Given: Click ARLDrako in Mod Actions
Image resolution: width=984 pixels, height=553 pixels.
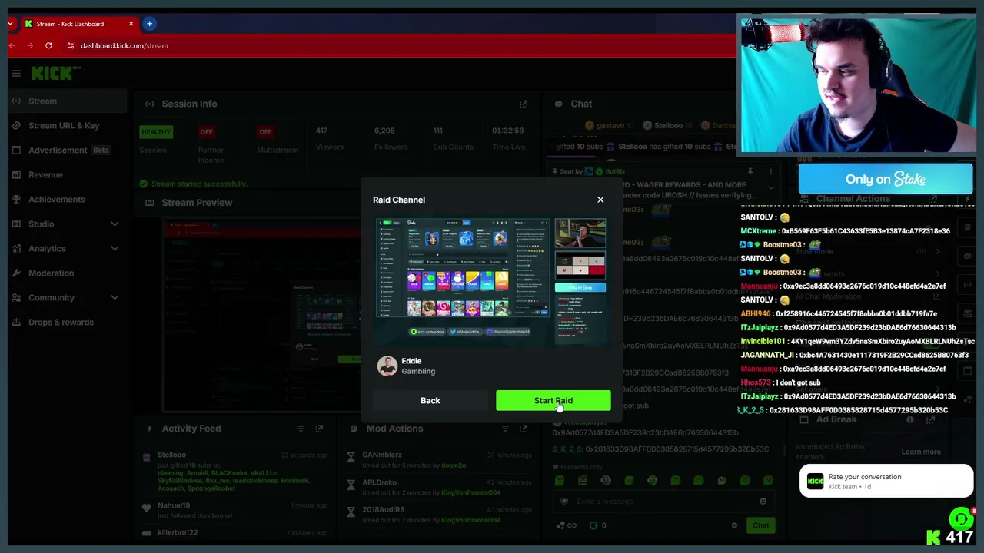Looking at the screenshot, I should 379,482.
